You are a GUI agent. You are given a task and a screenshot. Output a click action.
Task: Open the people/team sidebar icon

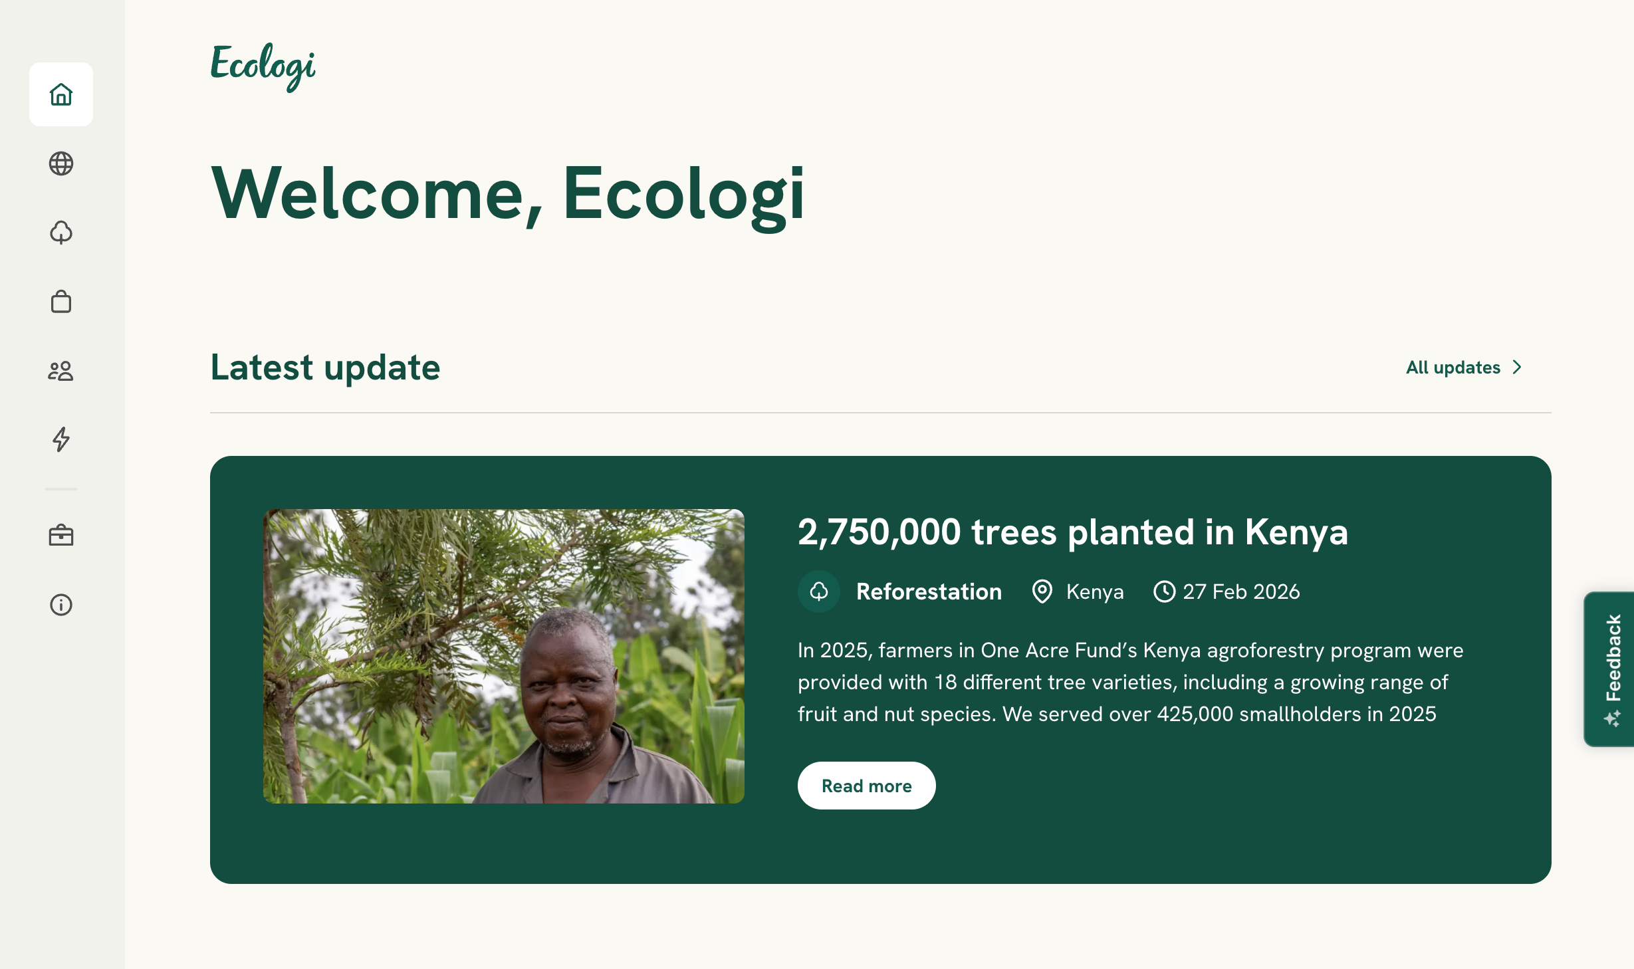point(61,371)
